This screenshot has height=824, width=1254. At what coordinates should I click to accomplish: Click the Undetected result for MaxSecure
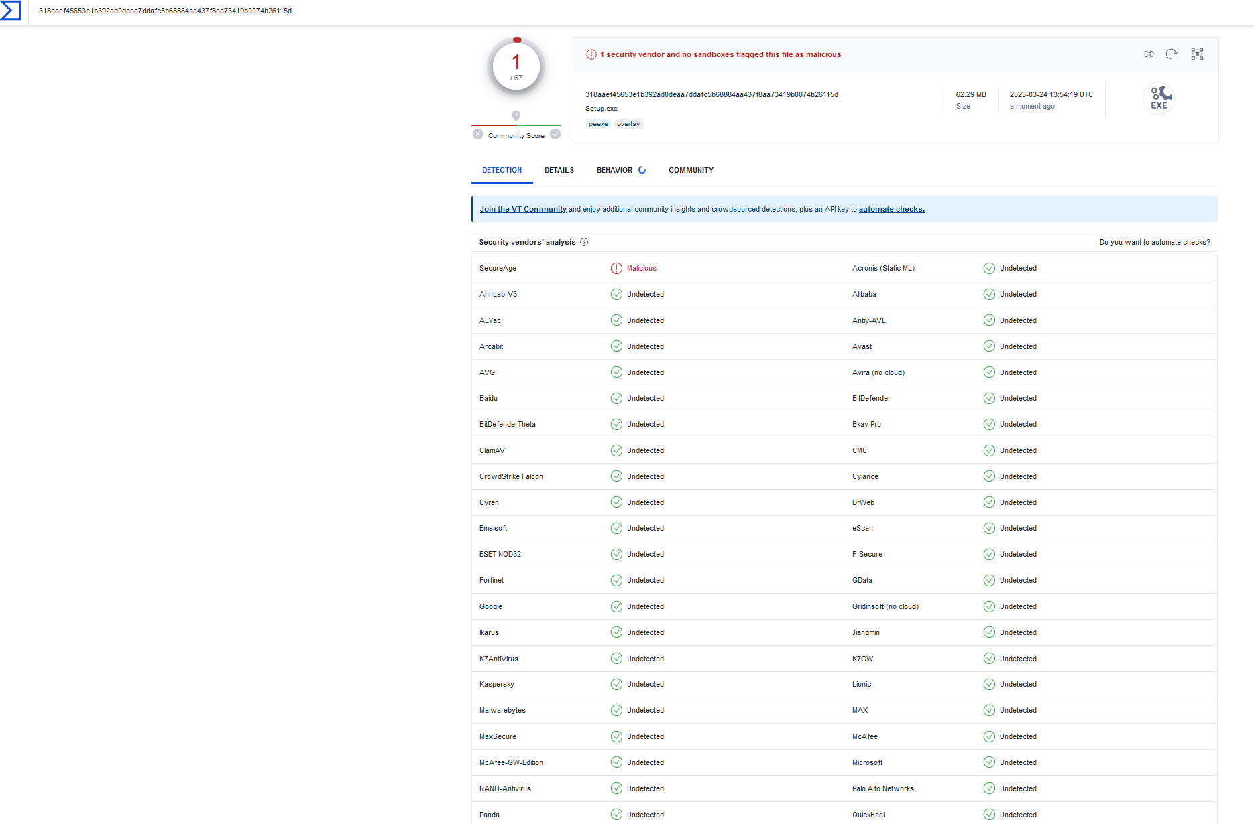[x=645, y=737]
